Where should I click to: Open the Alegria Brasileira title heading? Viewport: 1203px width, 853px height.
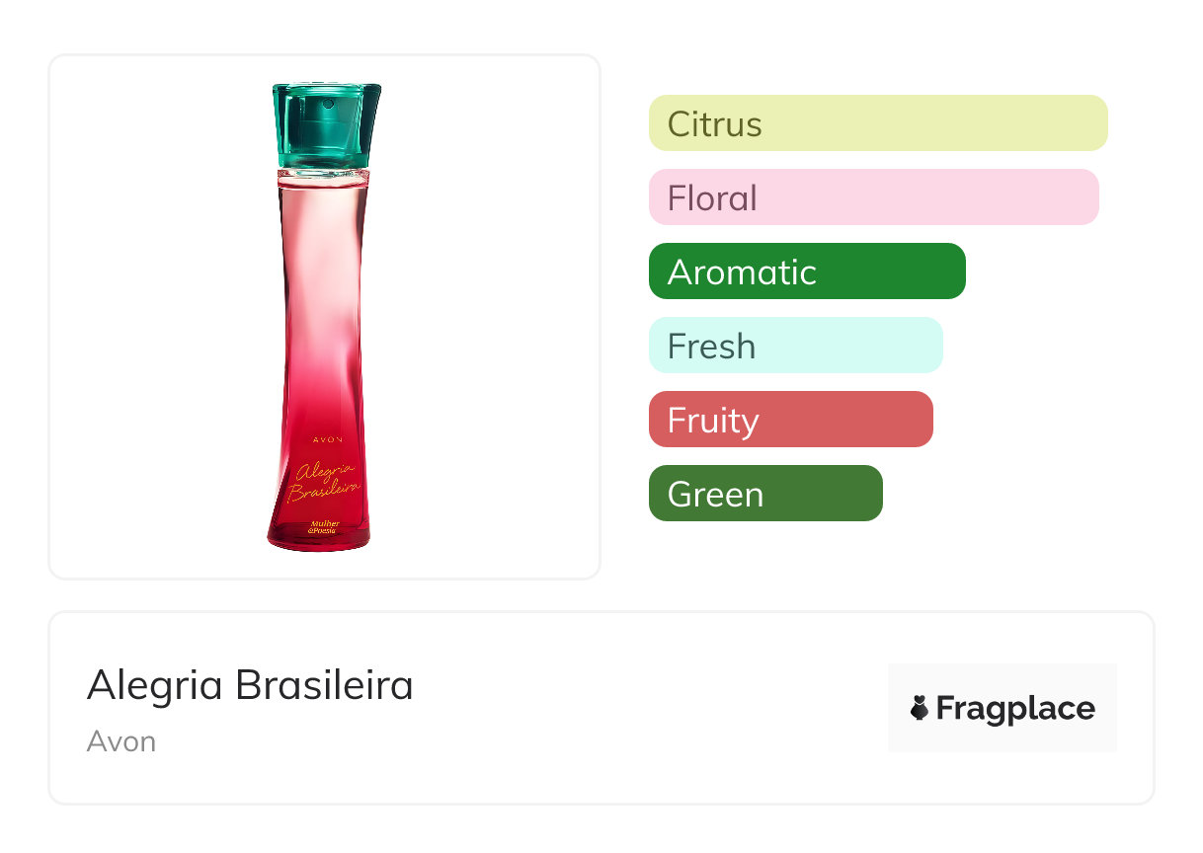pyautogui.click(x=250, y=685)
